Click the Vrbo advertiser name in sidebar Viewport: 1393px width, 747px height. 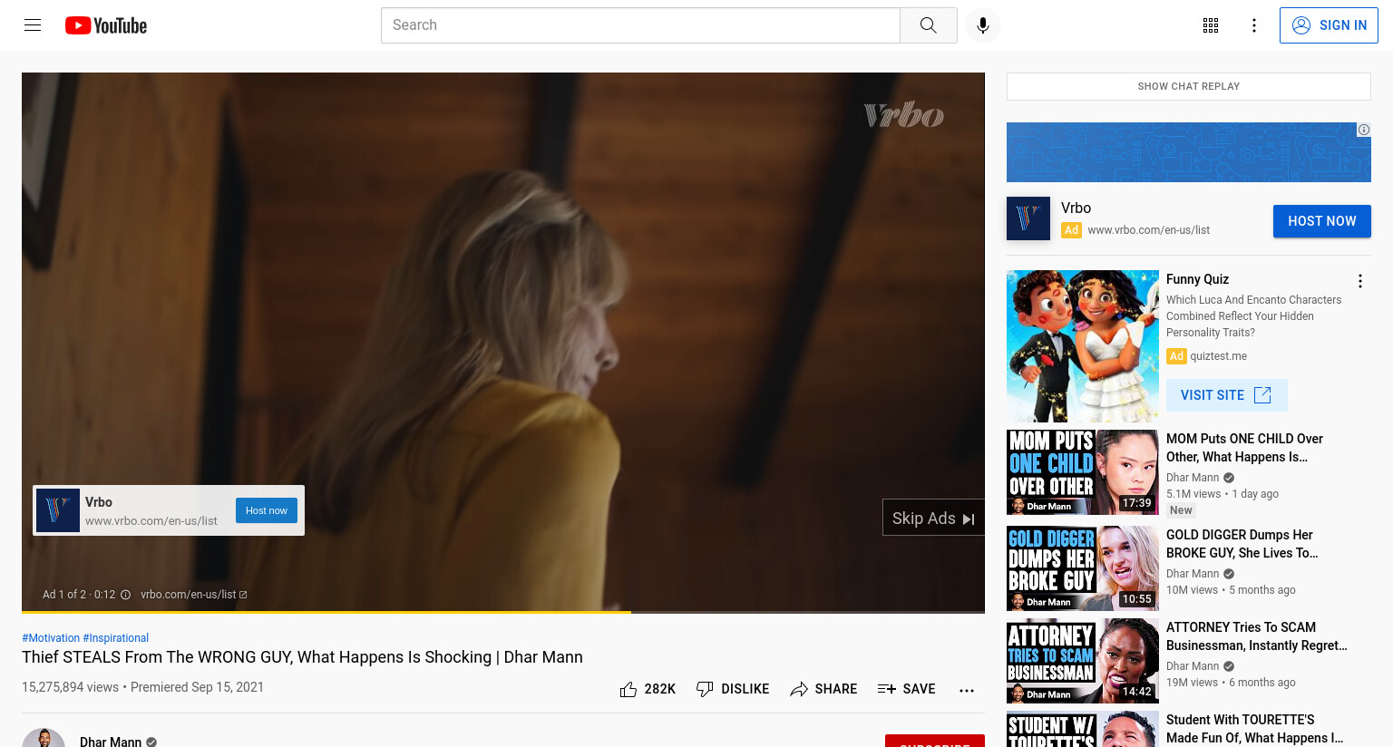click(x=1076, y=208)
